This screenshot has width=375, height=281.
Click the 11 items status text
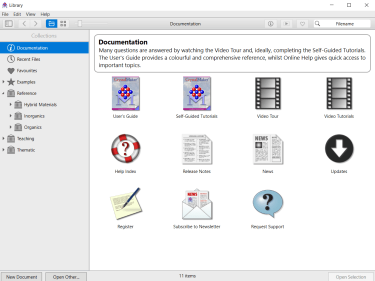(187, 275)
